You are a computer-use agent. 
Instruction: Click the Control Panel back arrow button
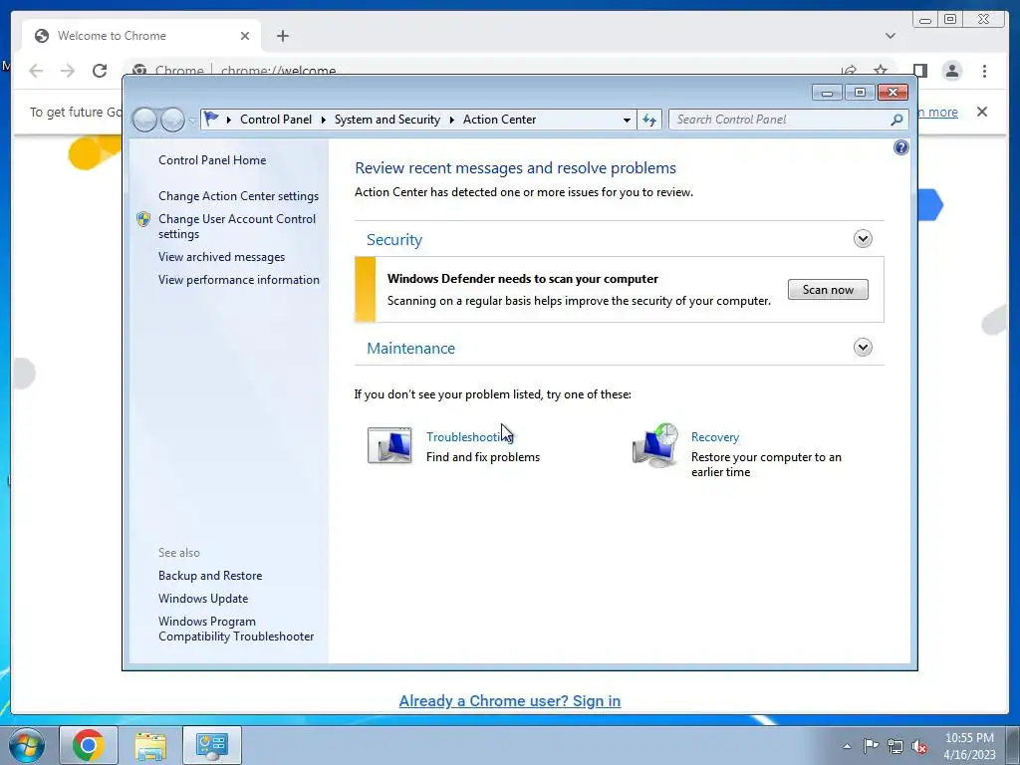[x=144, y=120]
